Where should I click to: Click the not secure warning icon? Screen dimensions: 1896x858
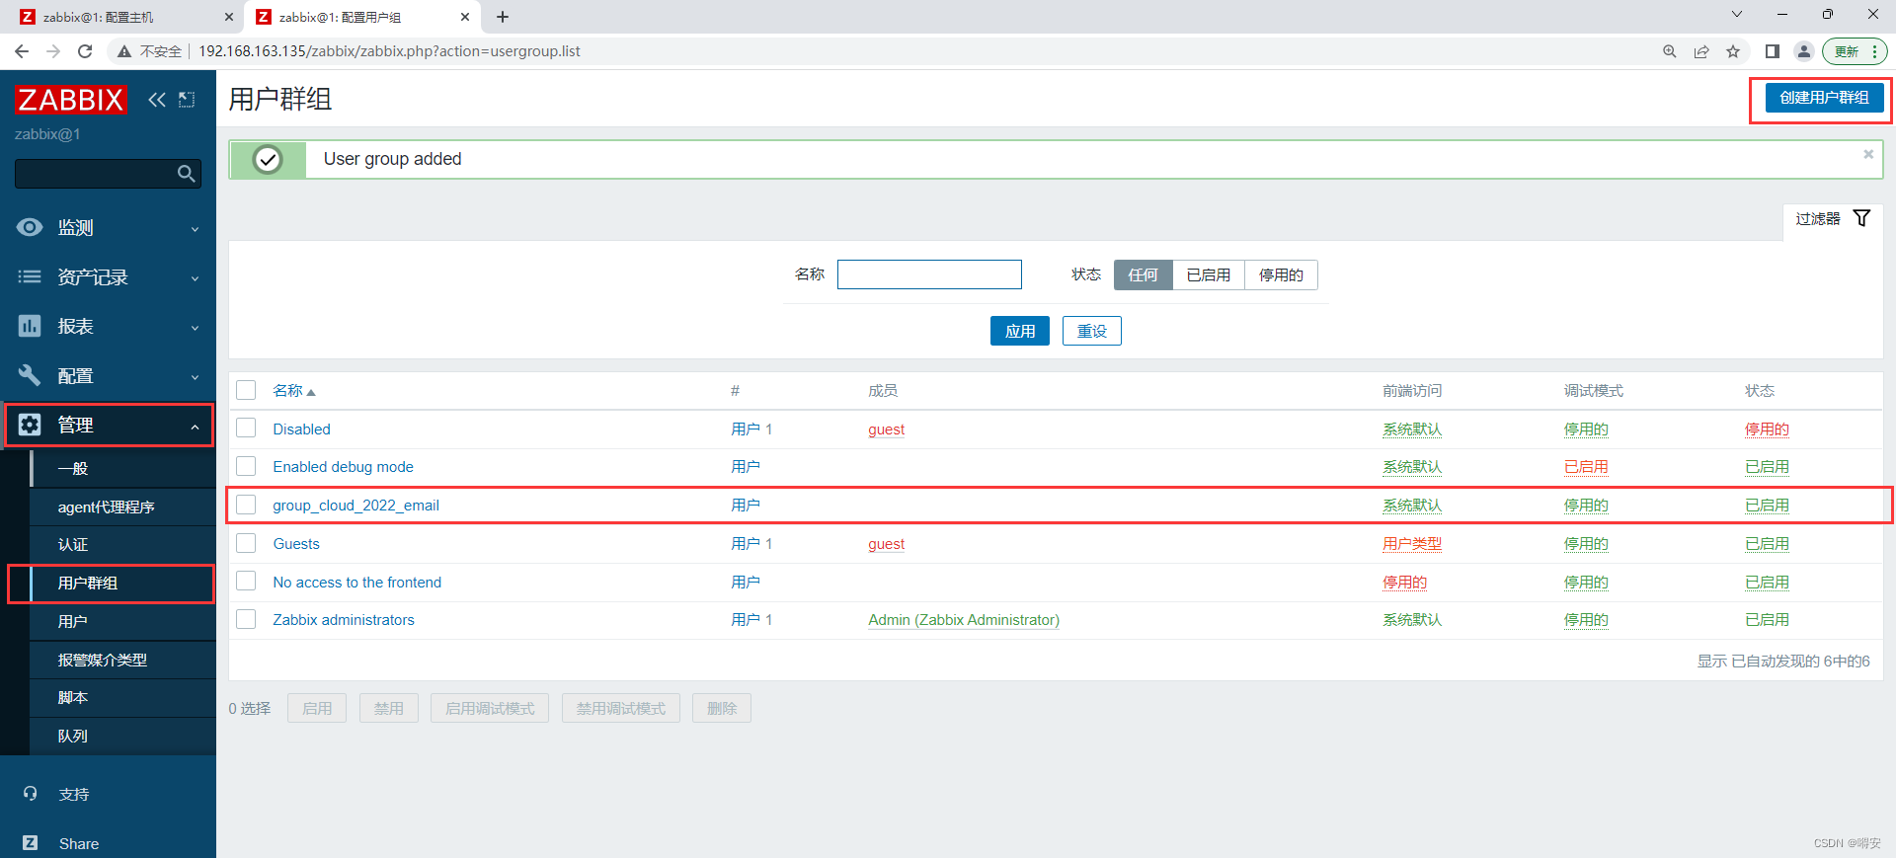point(124,51)
